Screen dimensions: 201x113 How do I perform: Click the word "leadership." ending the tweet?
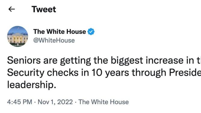click(32, 85)
